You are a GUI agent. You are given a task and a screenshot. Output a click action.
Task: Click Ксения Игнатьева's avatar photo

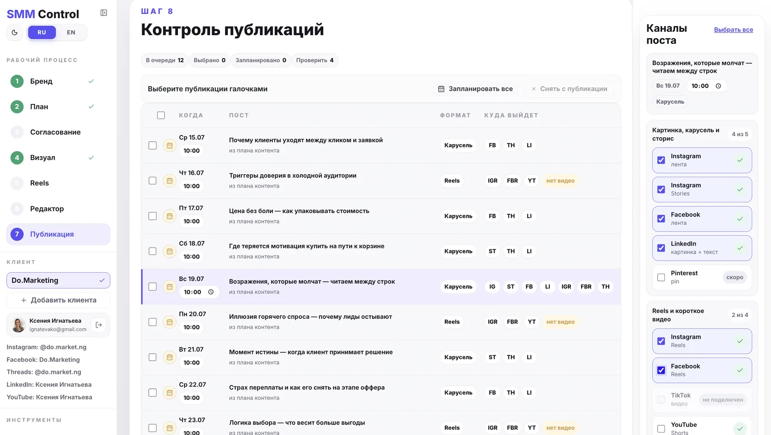(18, 325)
